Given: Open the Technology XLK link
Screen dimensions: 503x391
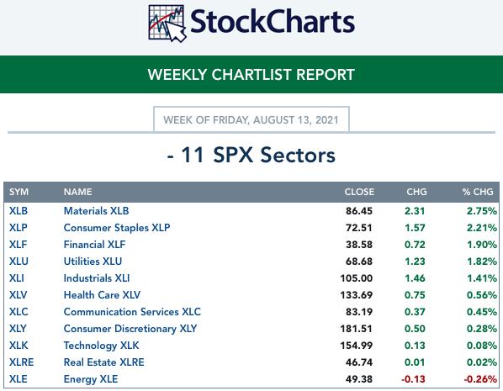Looking at the screenshot, I should (x=102, y=346).
